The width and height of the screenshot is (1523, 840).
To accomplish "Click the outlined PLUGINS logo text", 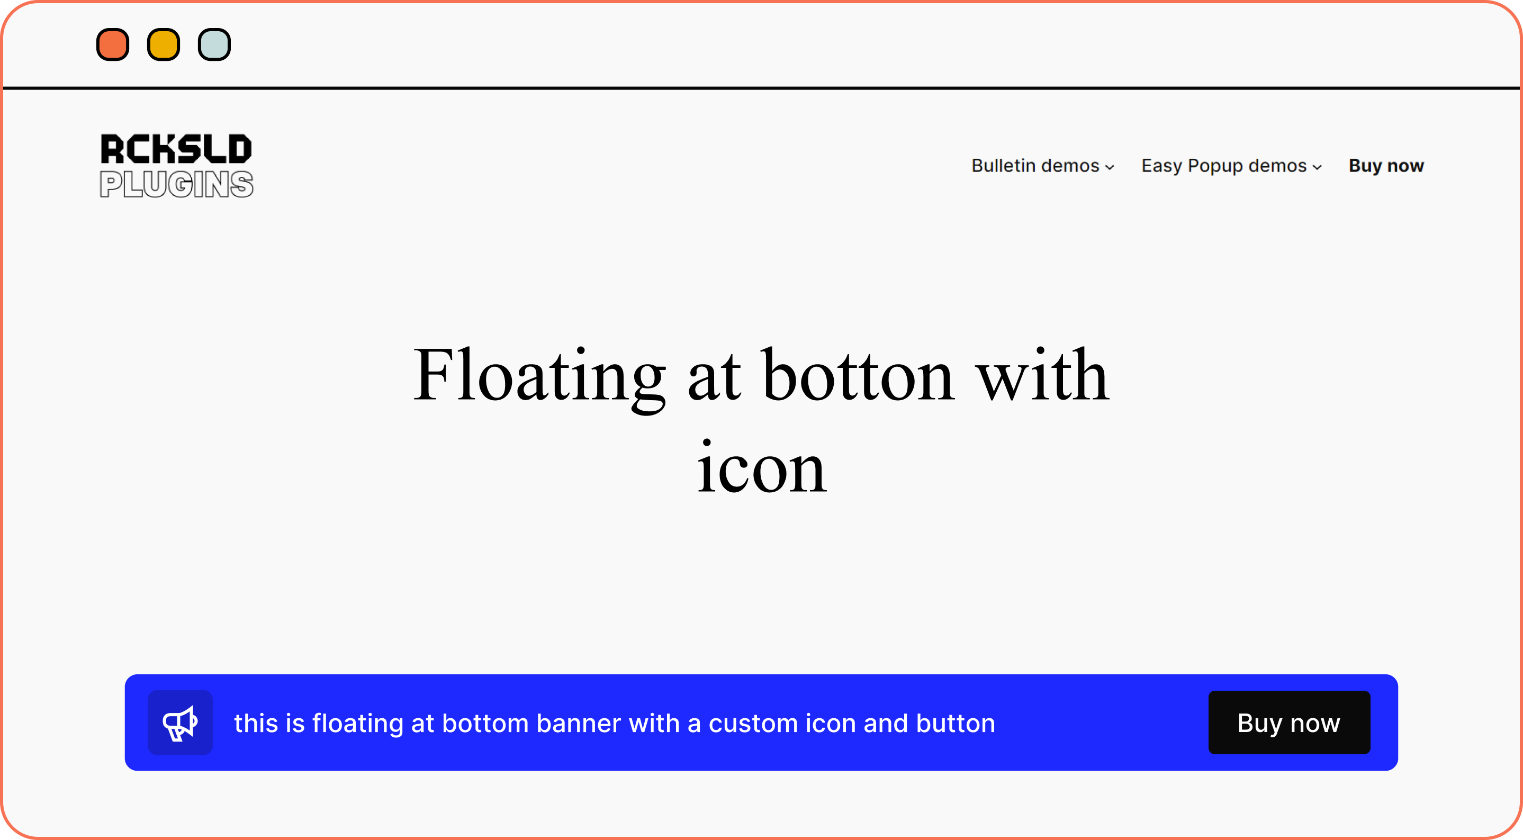I will (x=176, y=184).
